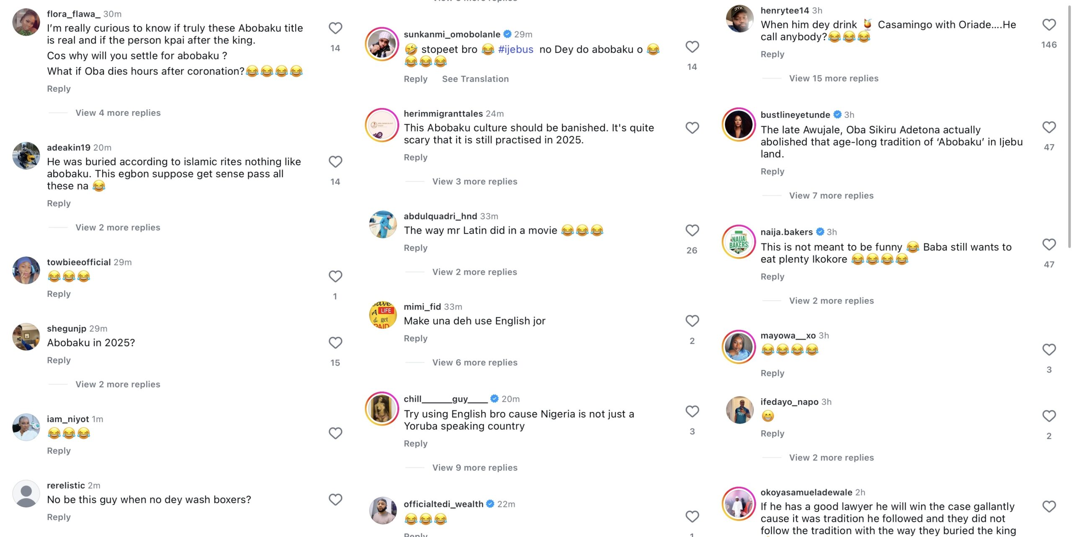Screen dimensions: 1072x537
Task: Toggle like on chill______guy____ comment
Action: 692,412
